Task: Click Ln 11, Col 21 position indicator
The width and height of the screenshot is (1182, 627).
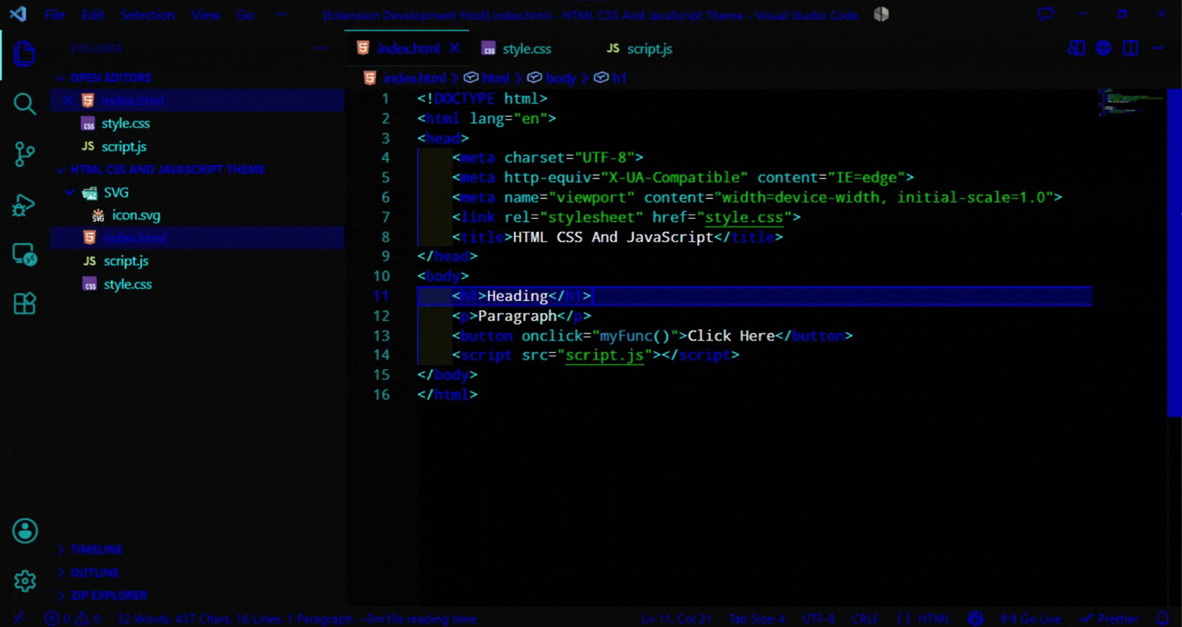Action: 678,618
